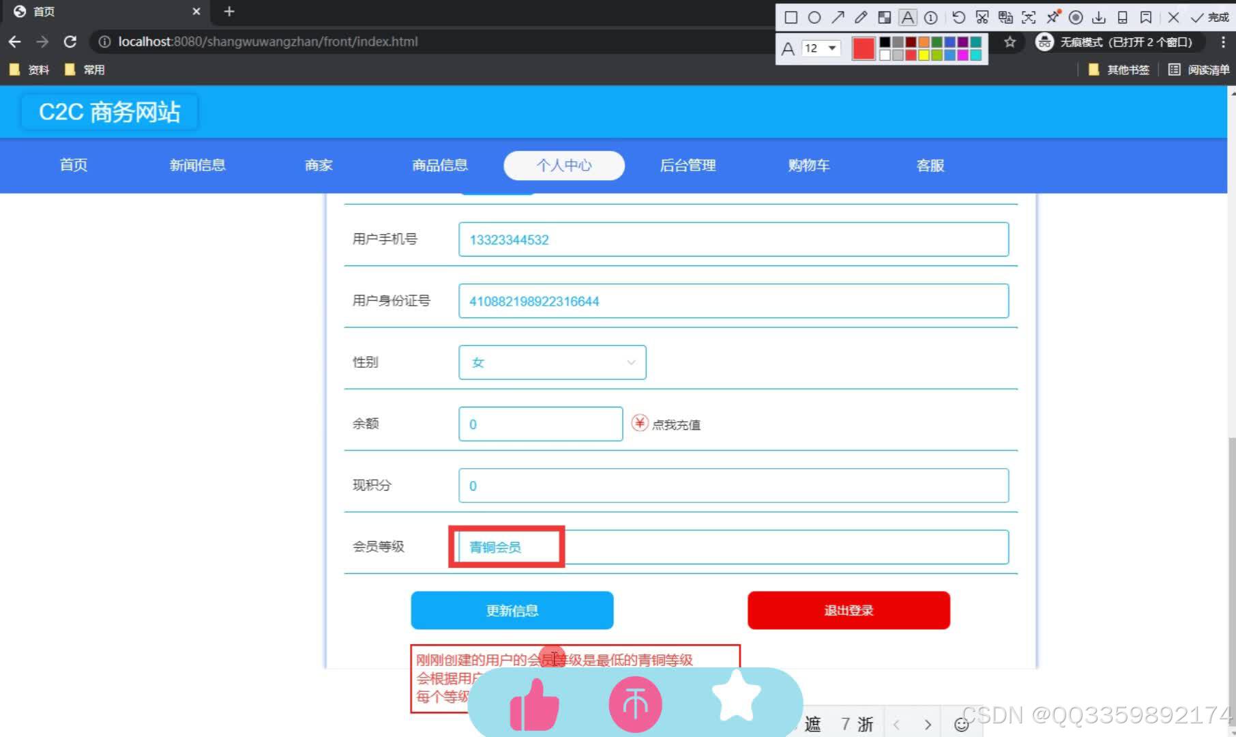Select the ellipse annotation tool
Viewport: 1236px width, 737px height.
(814, 17)
